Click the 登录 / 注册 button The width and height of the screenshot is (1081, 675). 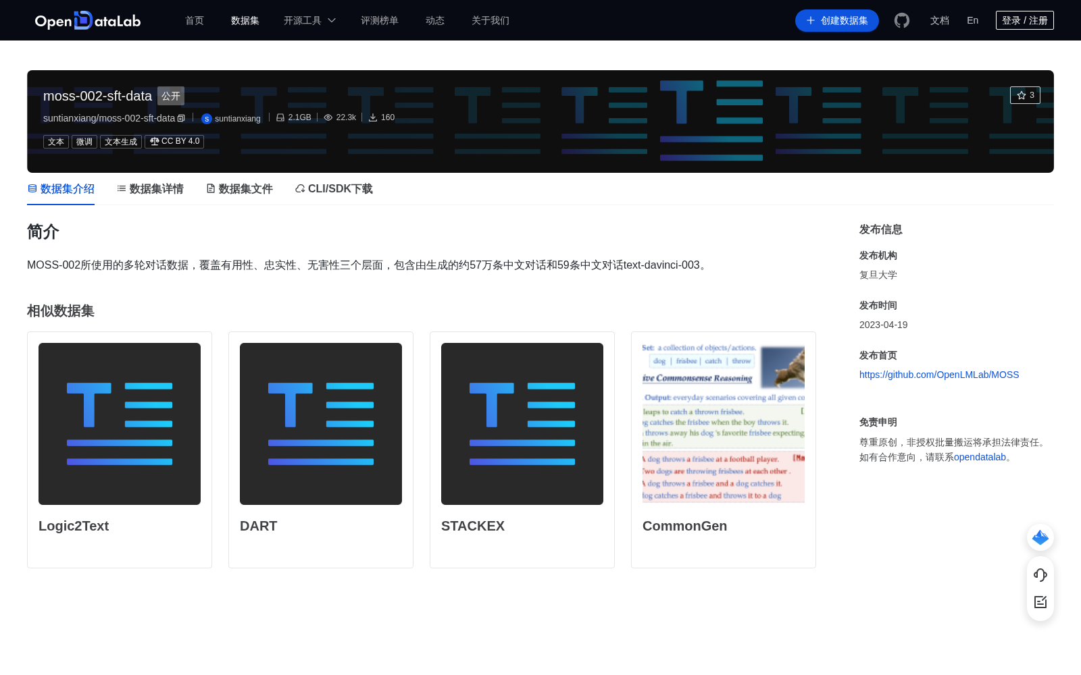[x=1025, y=20]
